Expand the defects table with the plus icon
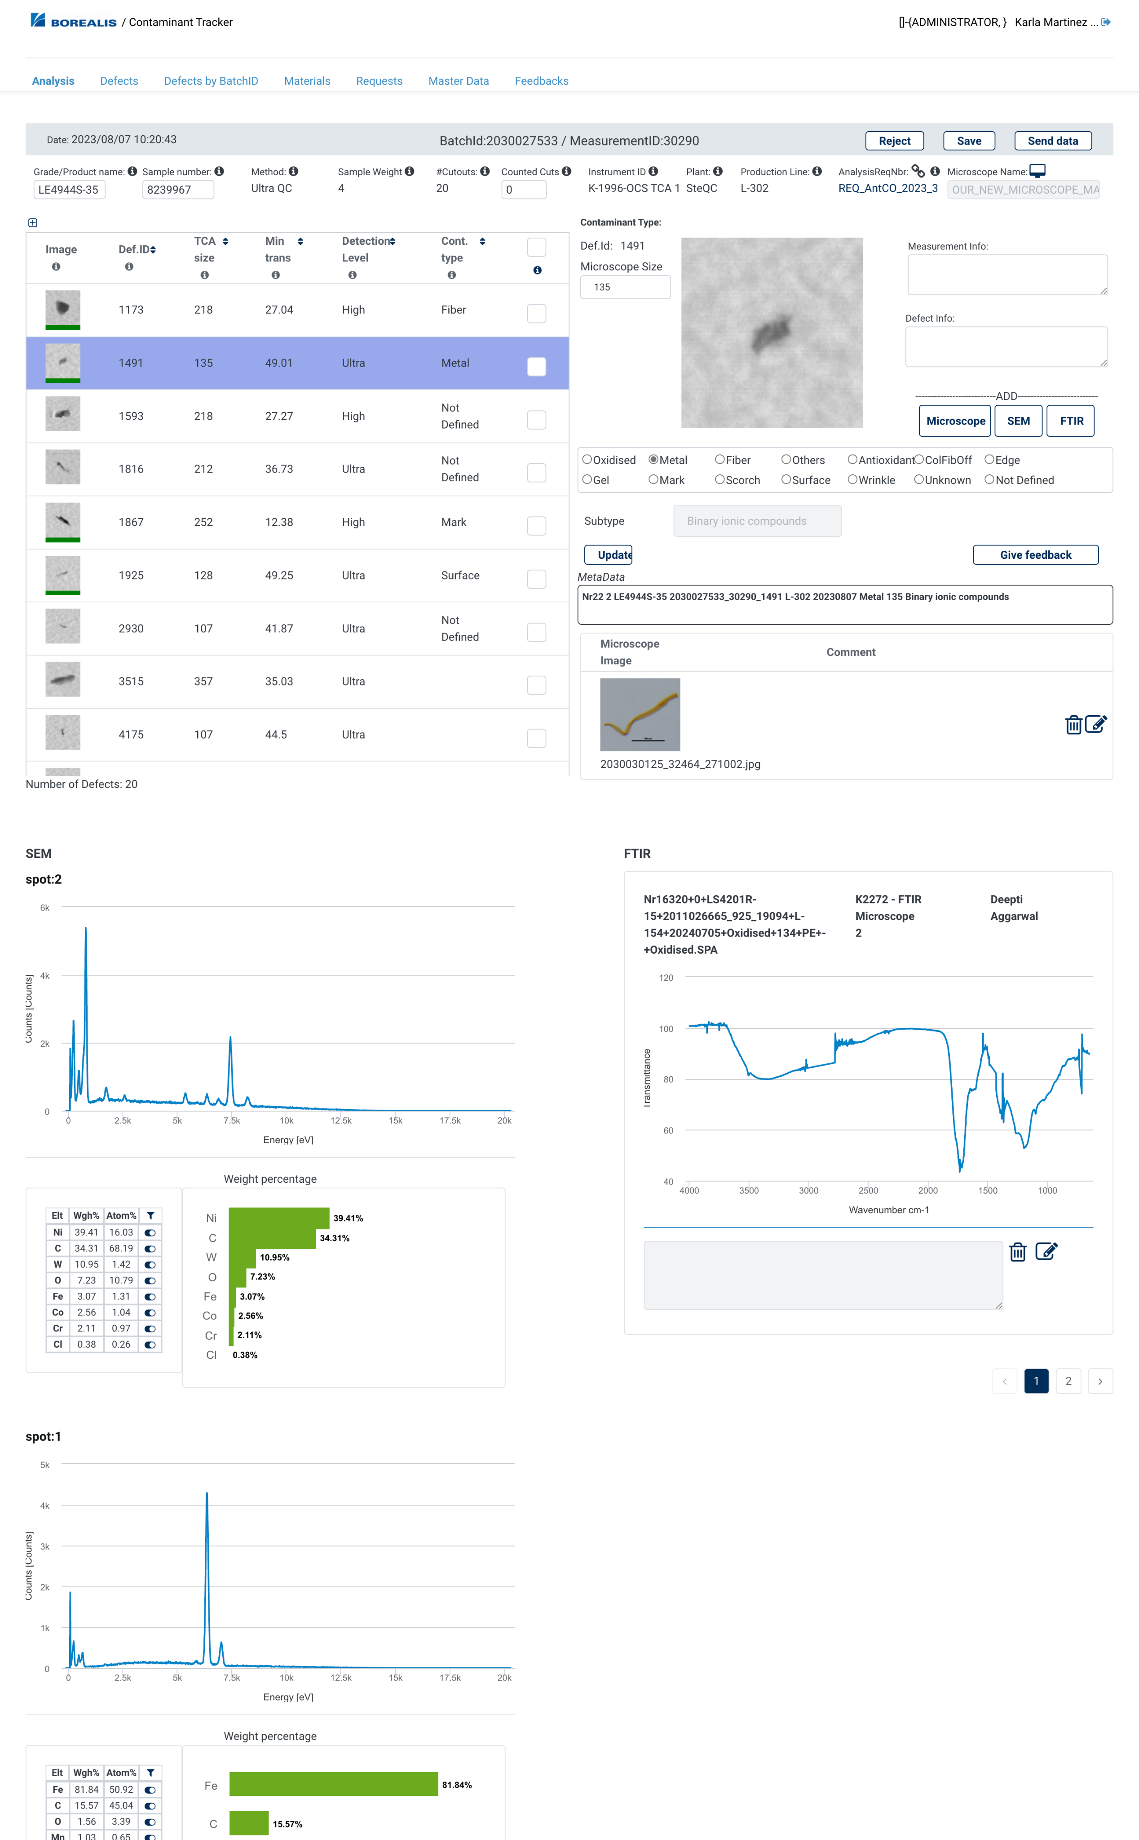Viewport: 1139px width, 1840px height. point(32,222)
